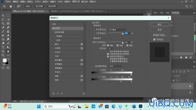The image size is (196, 110).
Task: Select the Eraser tool
Action: [x=8, y=36]
